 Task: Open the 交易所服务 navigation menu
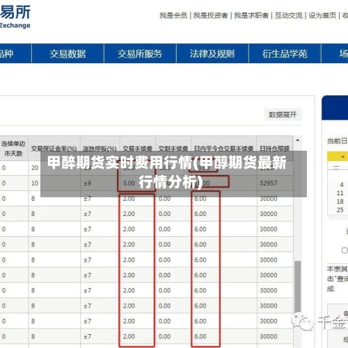(140, 53)
